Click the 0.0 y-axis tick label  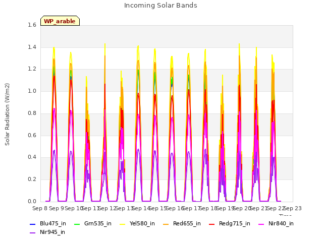(32, 202)
